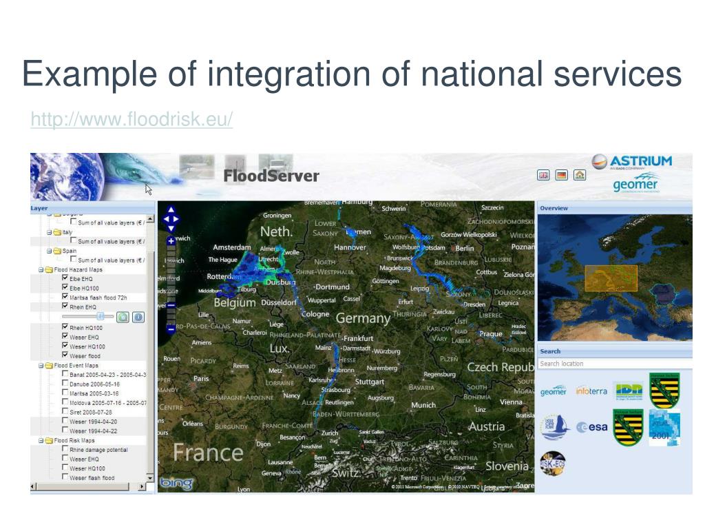705x529 pixels.
Task: Open the Atlas 2001 partner logo
Action: pos(664,427)
